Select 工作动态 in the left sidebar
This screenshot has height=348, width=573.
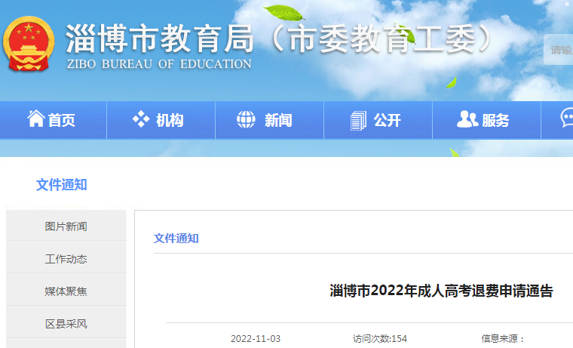tap(66, 259)
